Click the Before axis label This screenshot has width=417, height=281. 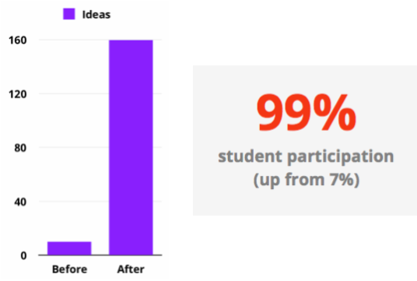69,269
